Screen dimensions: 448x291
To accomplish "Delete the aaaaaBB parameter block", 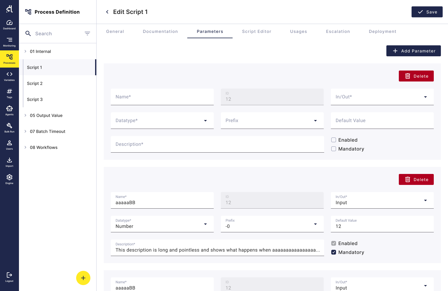I will pyautogui.click(x=416, y=179).
